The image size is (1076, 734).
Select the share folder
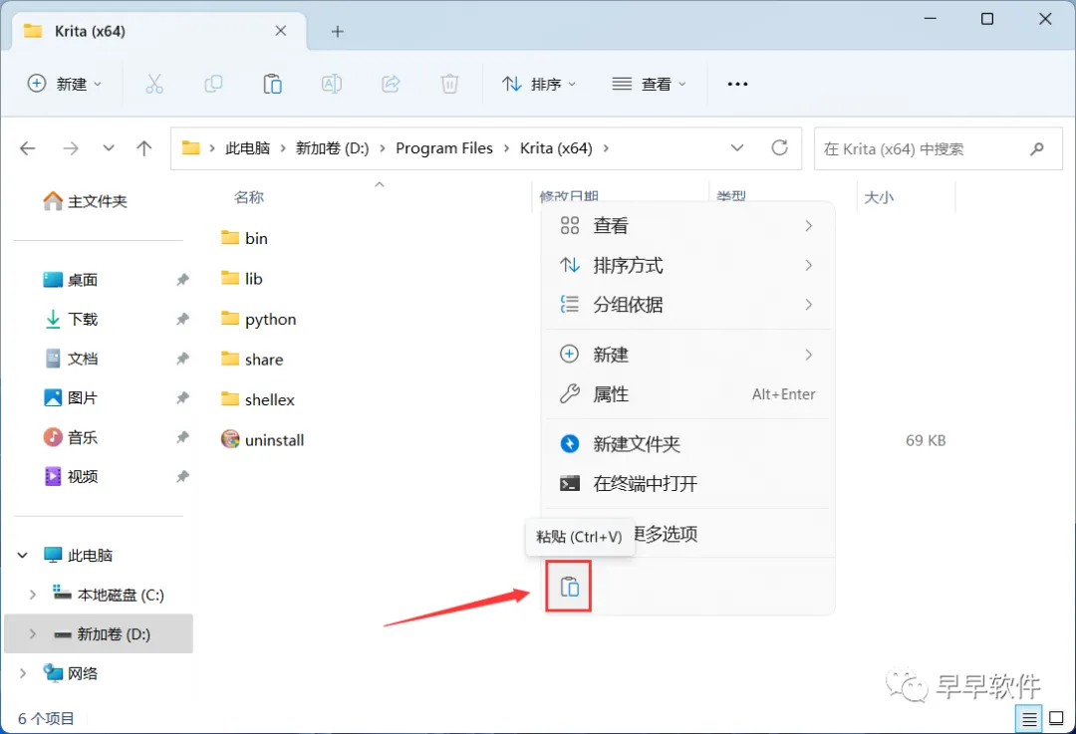click(x=252, y=360)
